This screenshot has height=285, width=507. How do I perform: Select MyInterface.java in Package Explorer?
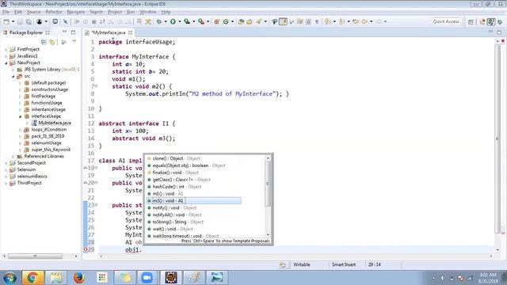tap(55, 123)
